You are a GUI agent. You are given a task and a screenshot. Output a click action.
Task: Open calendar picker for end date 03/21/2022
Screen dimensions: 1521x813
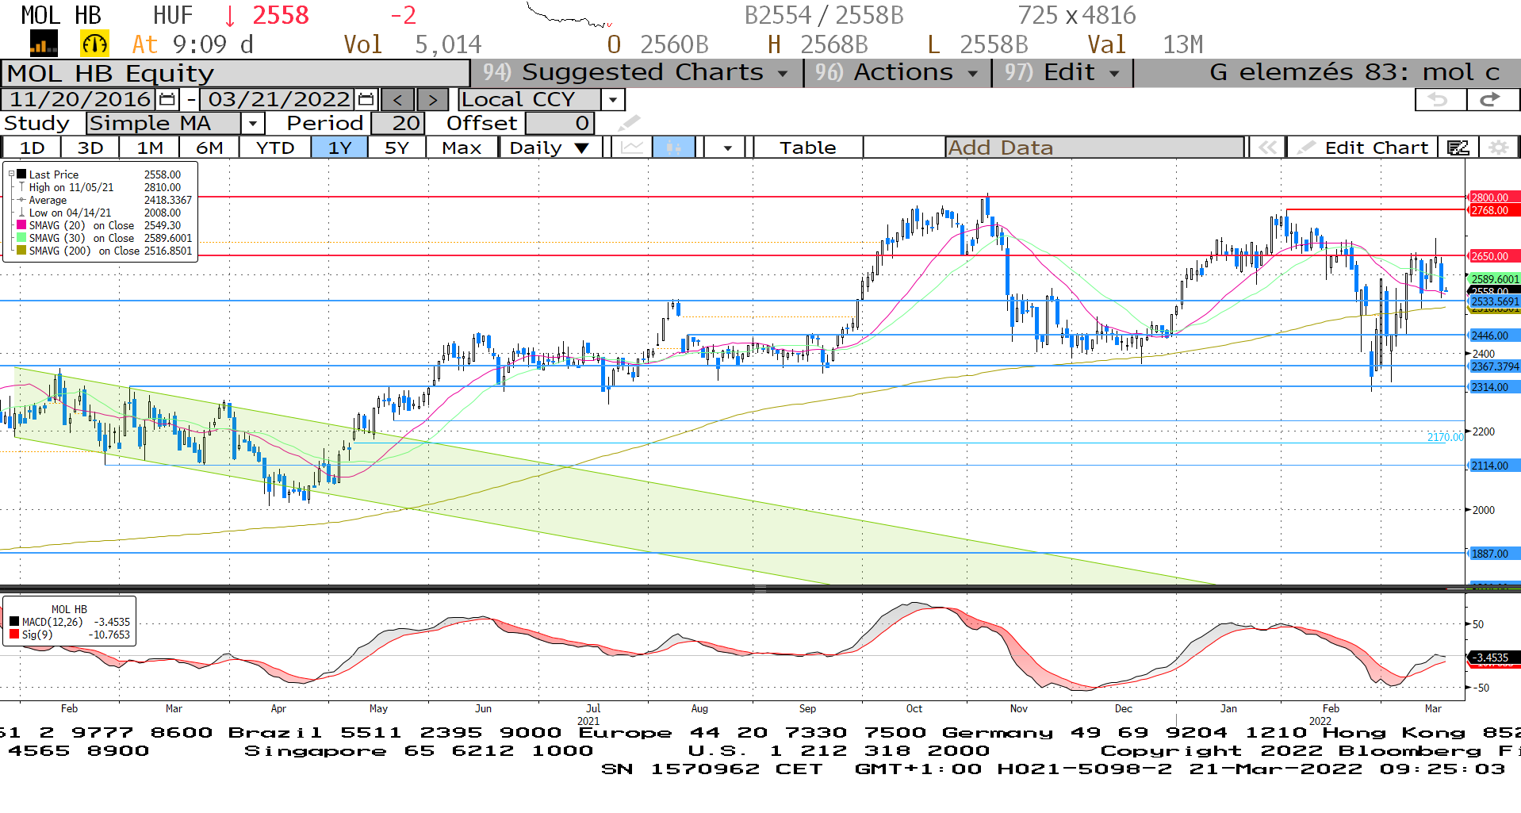coord(366,100)
